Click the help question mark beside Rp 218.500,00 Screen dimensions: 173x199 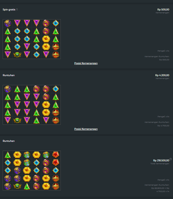pyautogui.click(x=171, y=159)
